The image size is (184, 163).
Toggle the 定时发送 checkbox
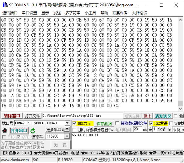(x=171, y=123)
